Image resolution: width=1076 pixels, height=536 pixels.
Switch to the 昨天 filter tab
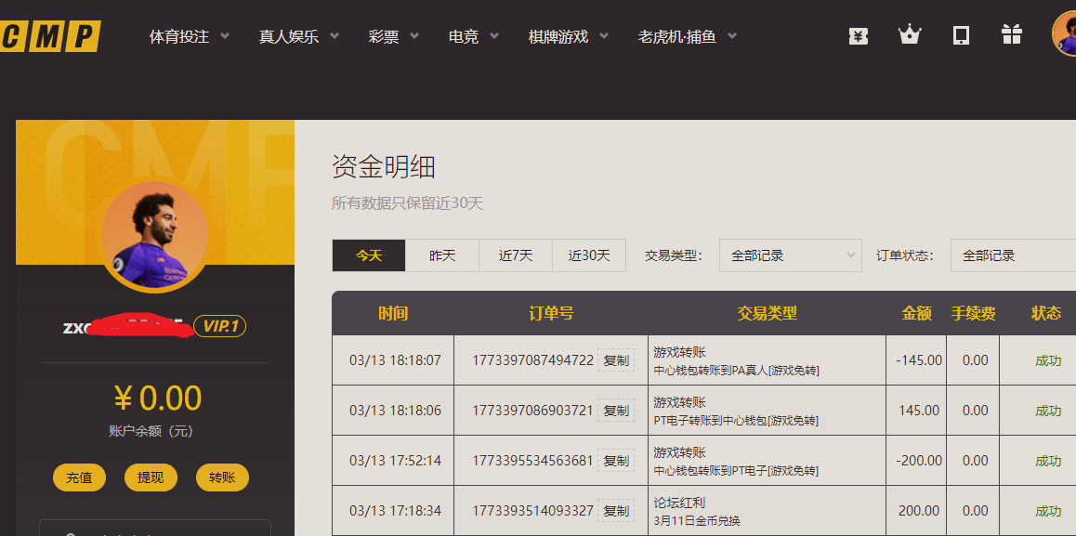[x=442, y=255]
